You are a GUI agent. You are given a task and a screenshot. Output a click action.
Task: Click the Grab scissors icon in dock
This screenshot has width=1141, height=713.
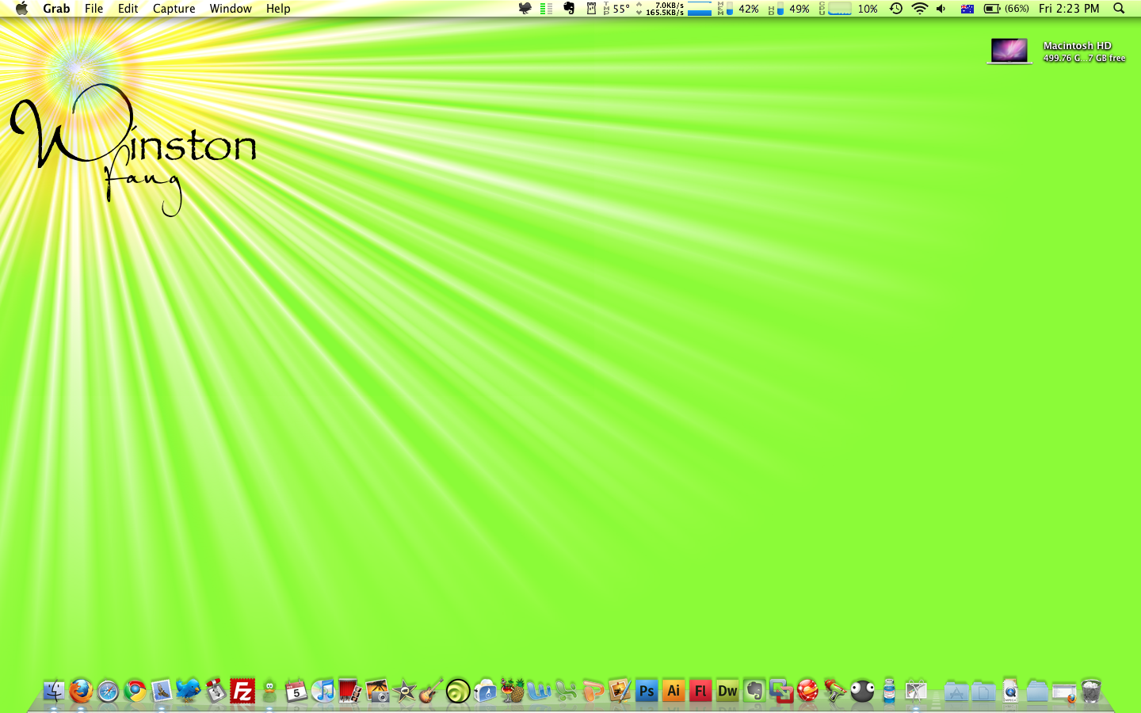(916, 691)
